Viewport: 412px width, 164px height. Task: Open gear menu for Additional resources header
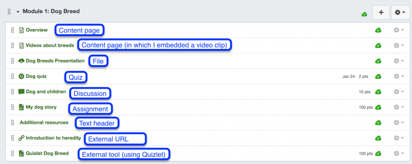pyautogui.click(x=399, y=122)
